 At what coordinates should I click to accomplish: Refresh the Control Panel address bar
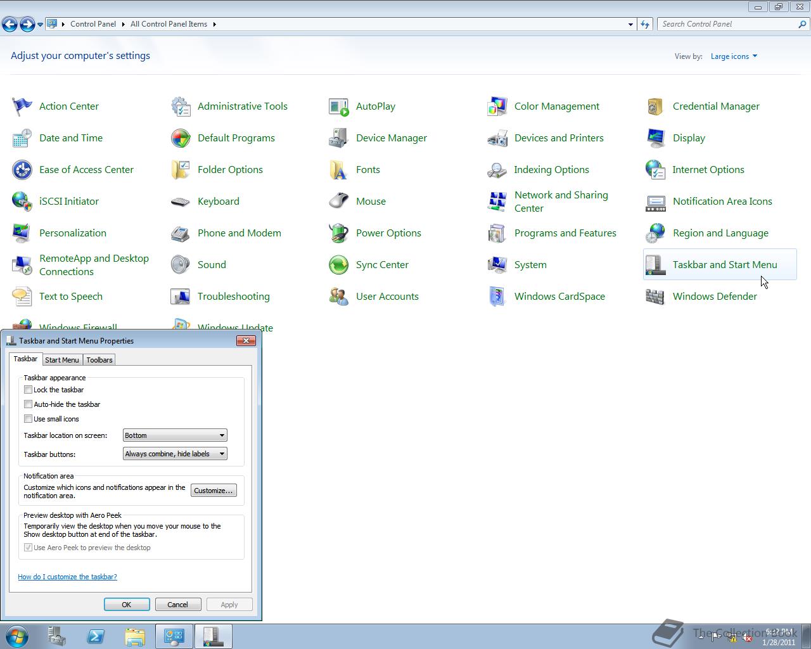click(645, 24)
